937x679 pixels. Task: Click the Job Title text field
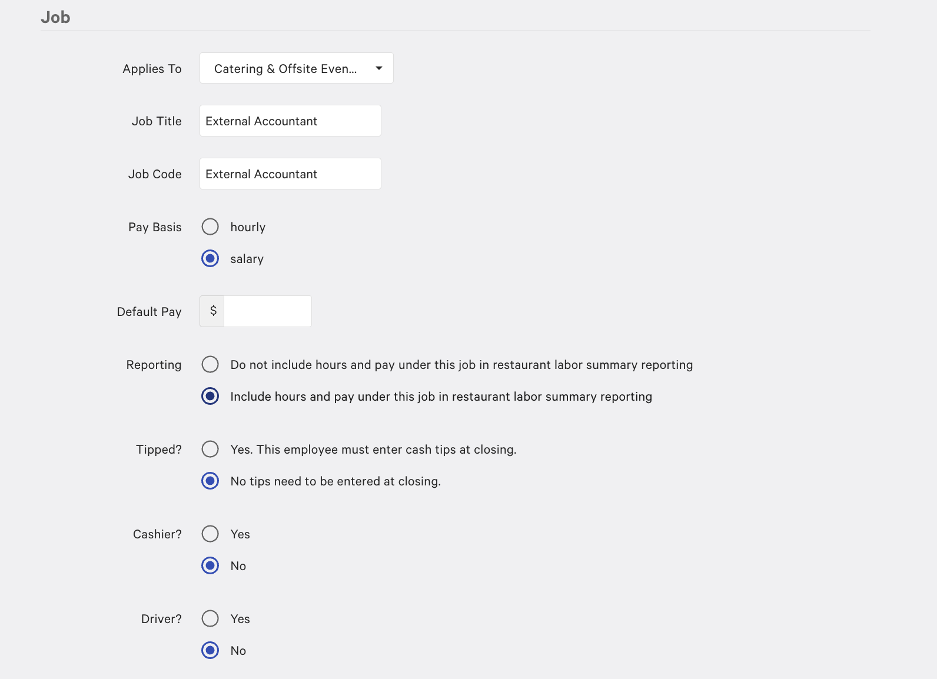tap(290, 121)
